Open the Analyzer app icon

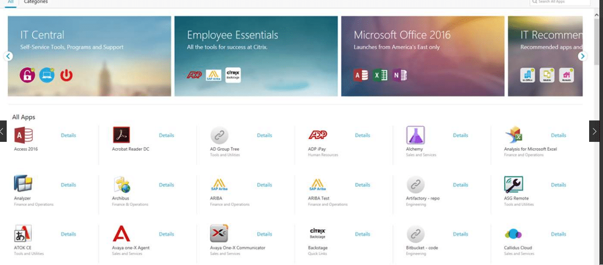[23, 184]
